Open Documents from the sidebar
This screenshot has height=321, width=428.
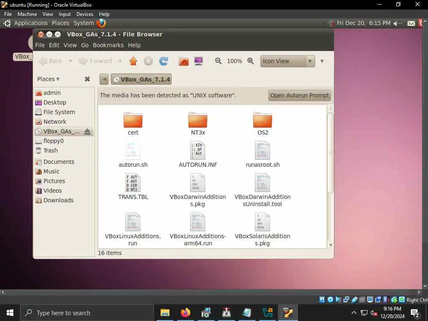point(64,162)
